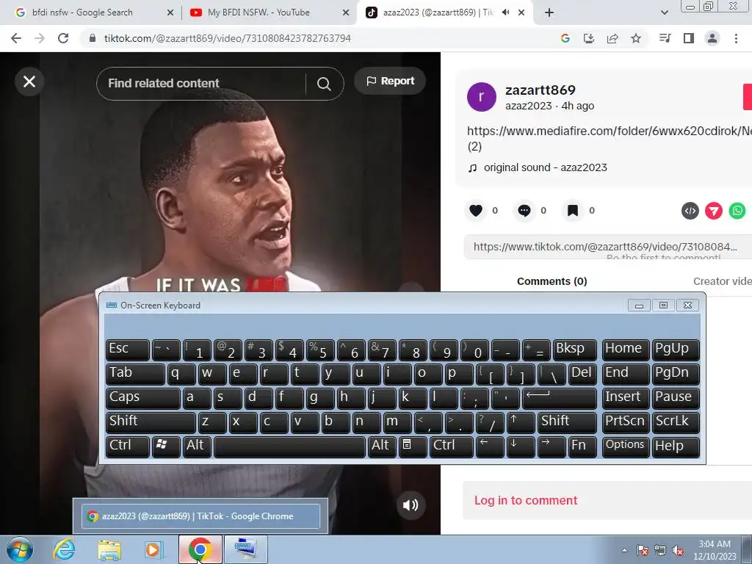The width and height of the screenshot is (752, 564).
Task: Open the Chrome three-dot menu
Action: [x=736, y=38]
